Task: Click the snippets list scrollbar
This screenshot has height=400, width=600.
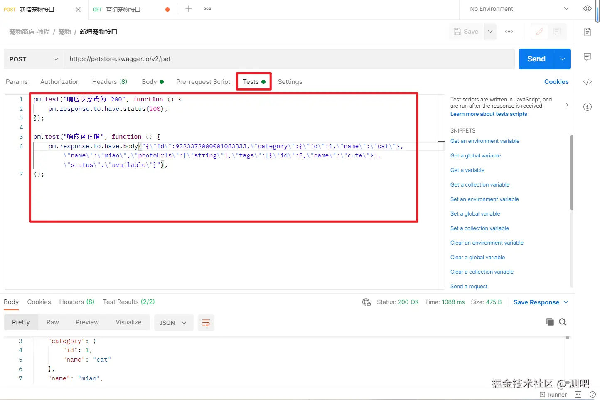Action: [572, 173]
